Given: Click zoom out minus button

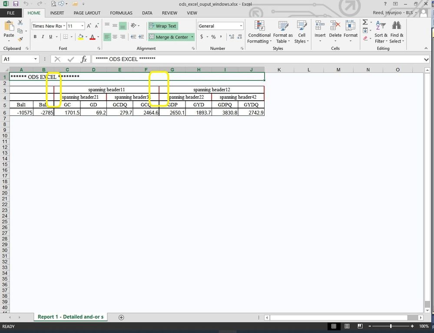Looking at the screenshot, I should pyautogui.click(x=370, y=326).
